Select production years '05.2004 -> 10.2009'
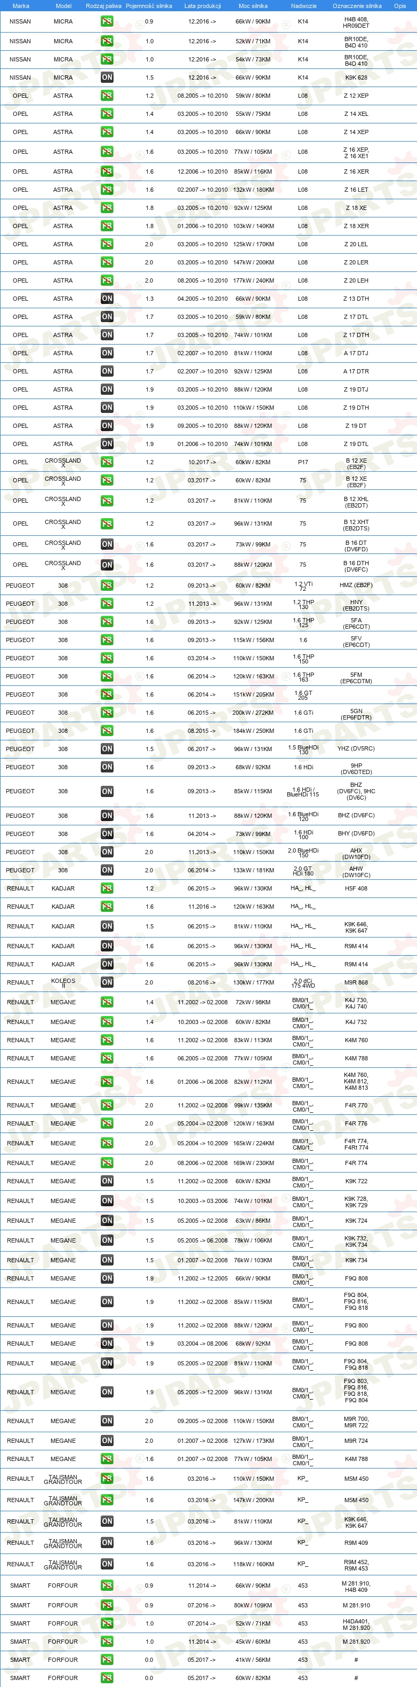The image size is (417, 1687). (203, 1143)
